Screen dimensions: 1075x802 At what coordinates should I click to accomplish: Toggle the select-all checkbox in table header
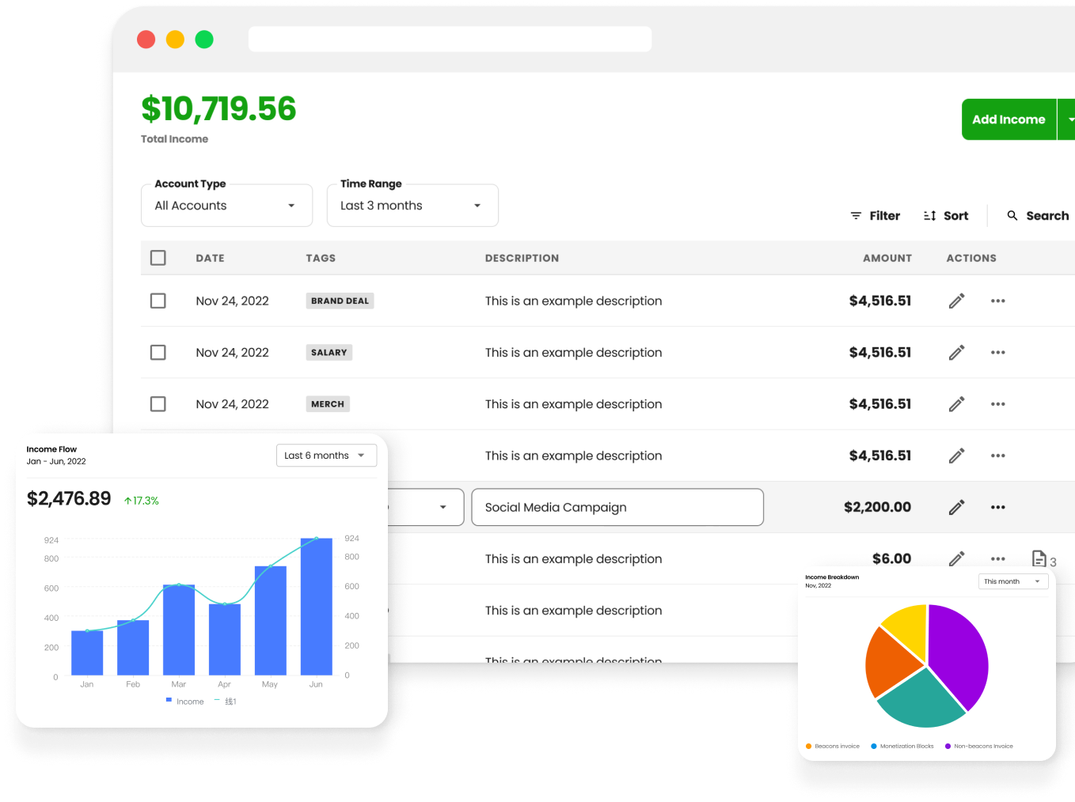click(x=158, y=258)
